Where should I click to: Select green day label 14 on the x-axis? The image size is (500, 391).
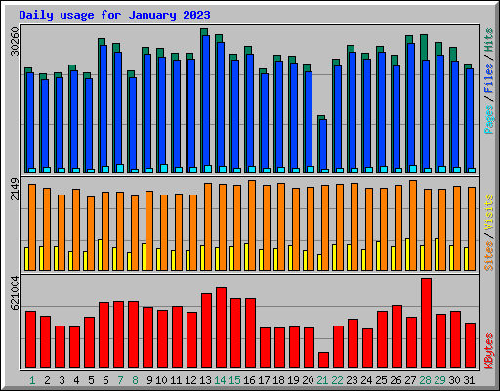click(x=220, y=380)
